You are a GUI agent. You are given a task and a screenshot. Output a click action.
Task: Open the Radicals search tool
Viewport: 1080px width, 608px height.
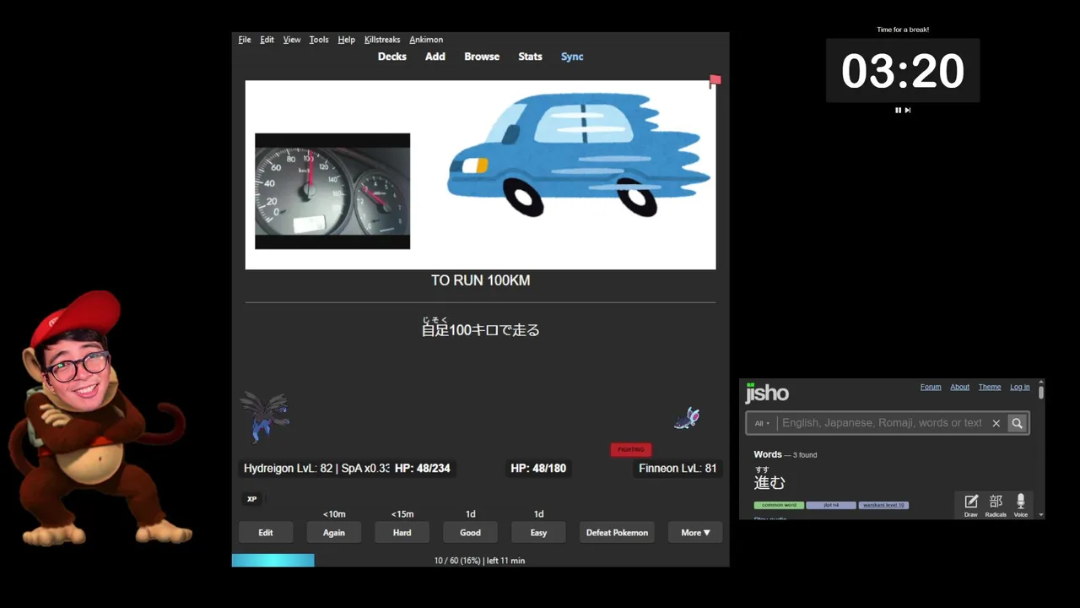tap(996, 505)
